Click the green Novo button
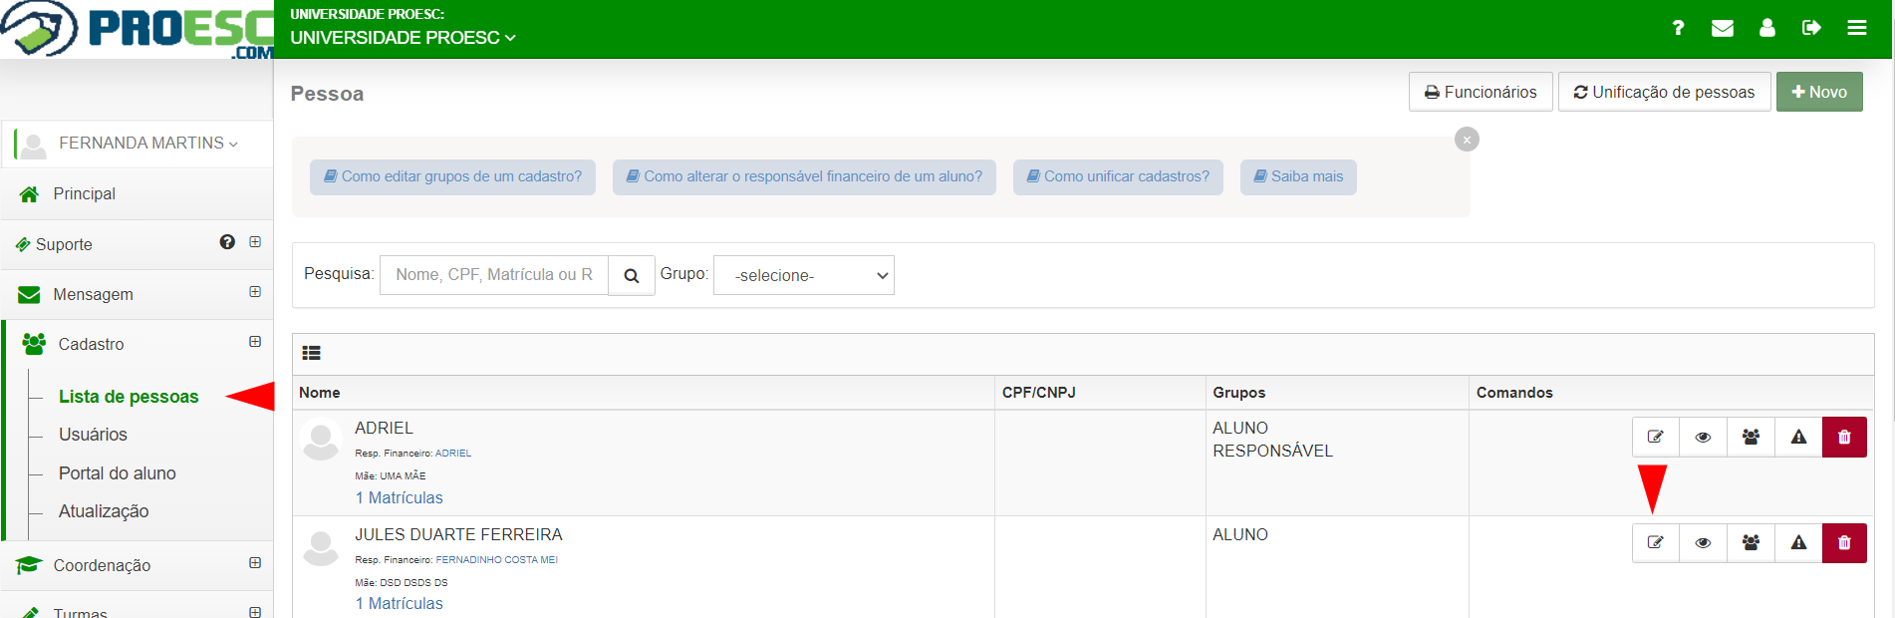The width and height of the screenshot is (1895, 618). (x=1819, y=92)
